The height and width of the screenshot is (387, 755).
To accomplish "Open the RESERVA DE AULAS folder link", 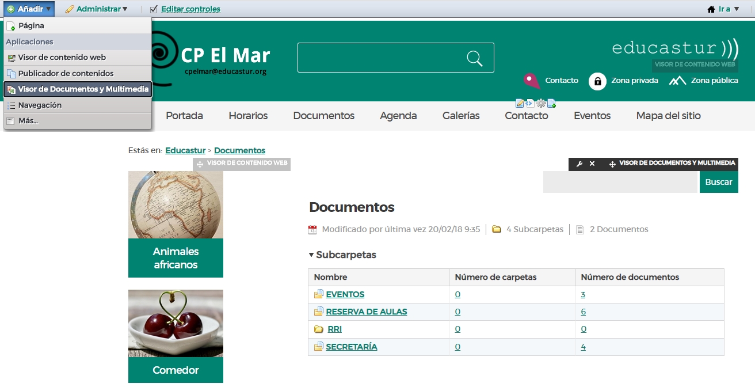I will pyautogui.click(x=366, y=312).
